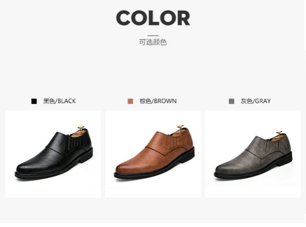
Task: Click the black color swatch square
Action: (x=34, y=101)
